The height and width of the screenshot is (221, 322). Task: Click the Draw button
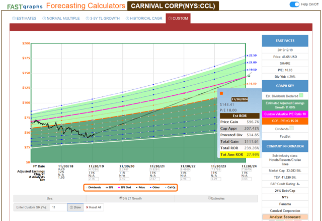75,207
